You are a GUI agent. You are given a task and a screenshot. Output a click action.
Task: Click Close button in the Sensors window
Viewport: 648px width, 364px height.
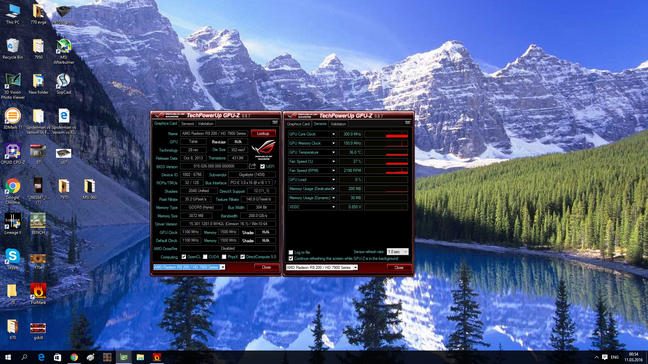[399, 268]
